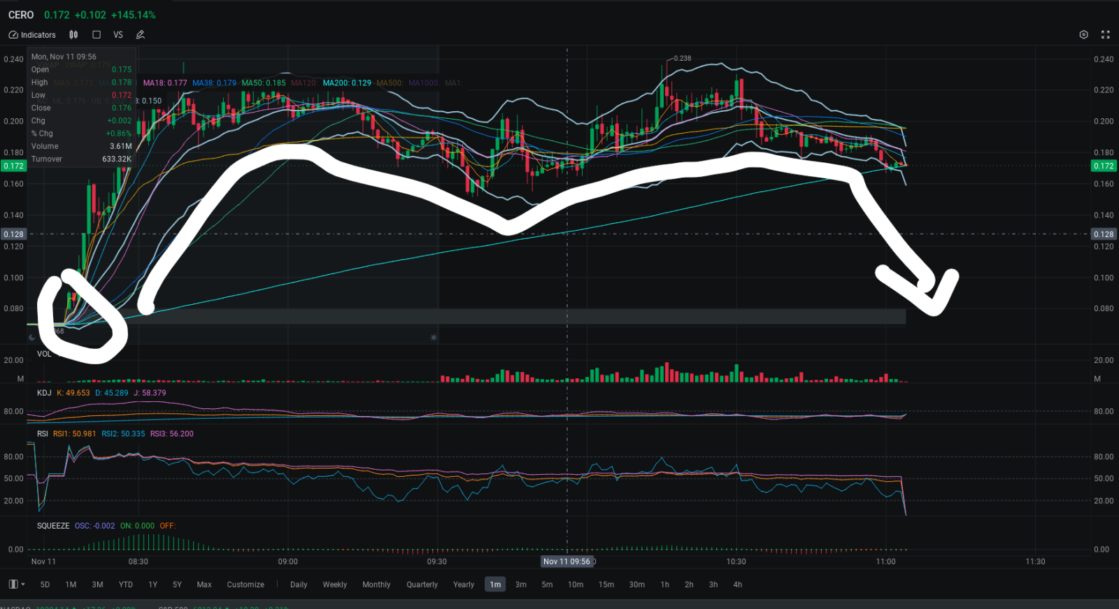
Task: Select the 1M range
Action: click(x=71, y=585)
